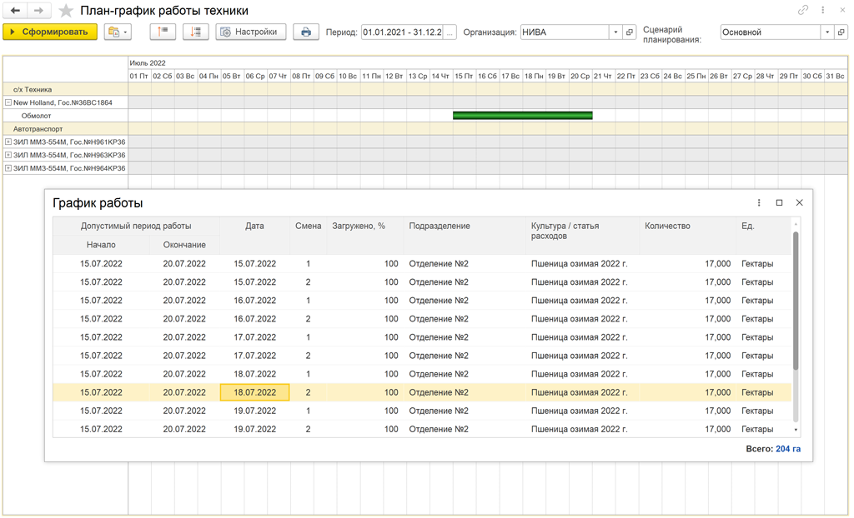Image resolution: width=854 pixels, height=518 pixels.
Task: Open the report variants icon dropdown
Action: click(x=118, y=32)
